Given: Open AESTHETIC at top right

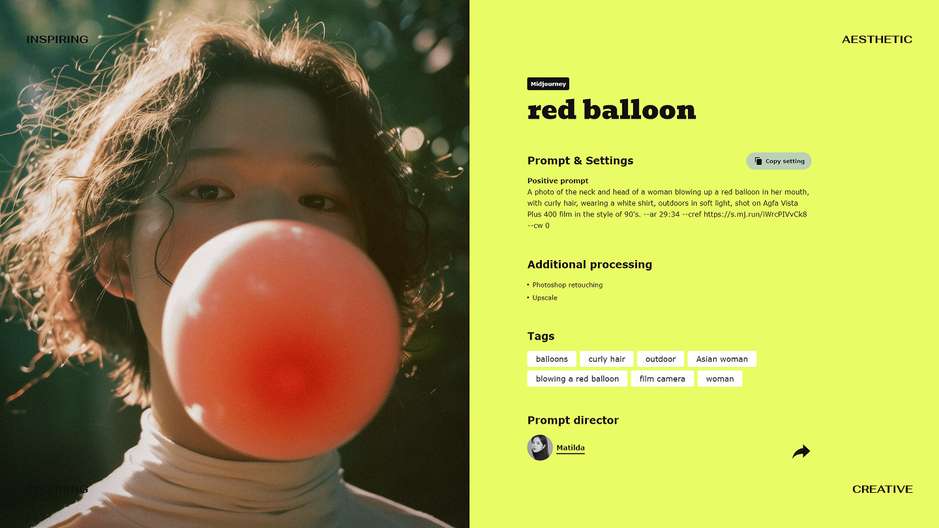Looking at the screenshot, I should click(x=877, y=39).
